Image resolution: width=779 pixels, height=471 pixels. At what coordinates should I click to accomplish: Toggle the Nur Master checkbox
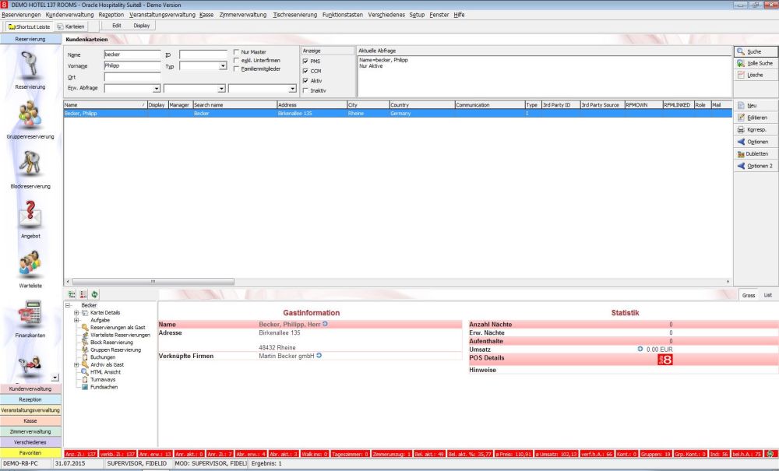coord(237,51)
